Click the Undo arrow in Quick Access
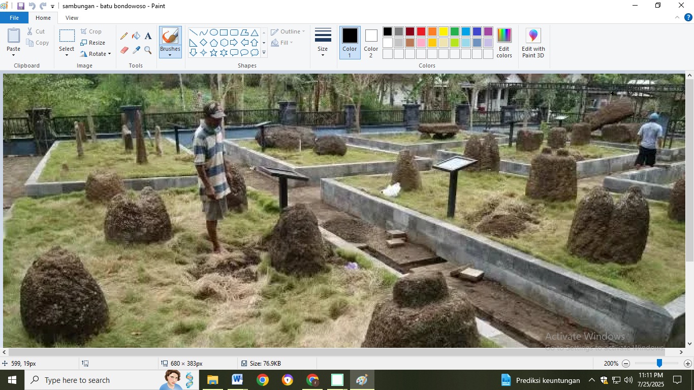The height and width of the screenshot is (390, 694). tap(32, 6)
